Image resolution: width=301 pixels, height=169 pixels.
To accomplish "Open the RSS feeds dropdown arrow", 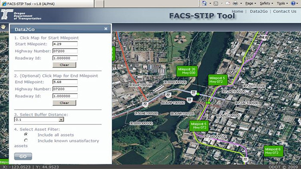I will coord(222,3).
